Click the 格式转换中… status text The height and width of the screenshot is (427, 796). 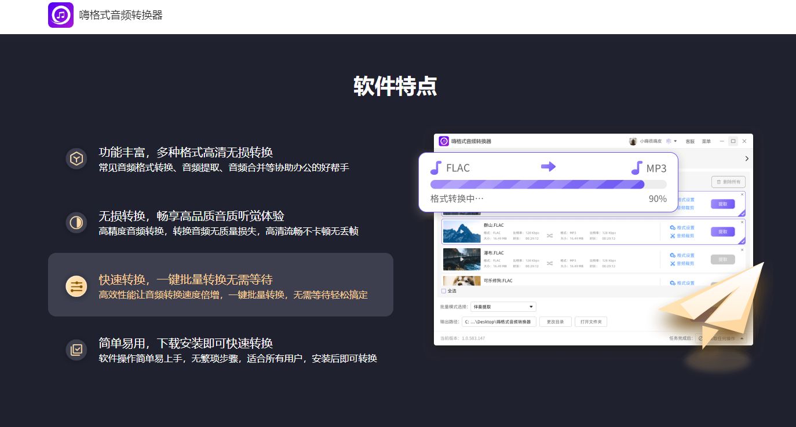(457, 198)
